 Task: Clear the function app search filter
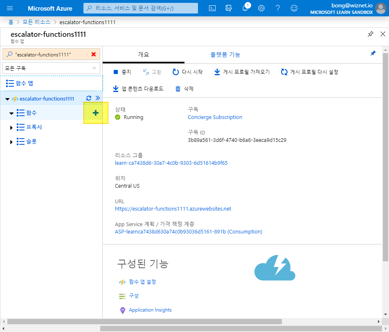click(x=94, y=54)
